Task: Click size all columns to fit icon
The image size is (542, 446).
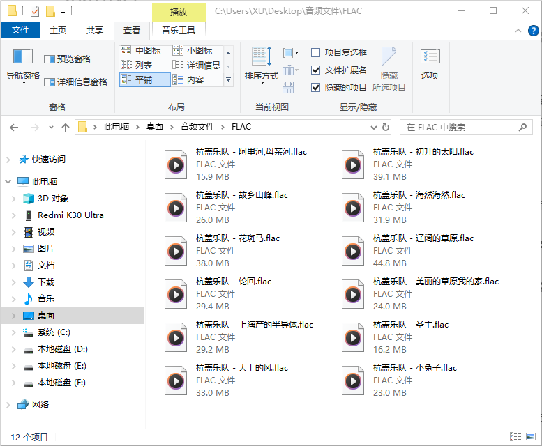Action: [x=288, y=88]
